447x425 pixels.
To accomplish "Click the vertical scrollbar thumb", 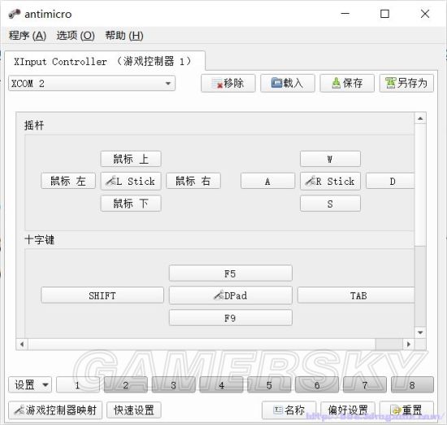I will click(420, 184).
